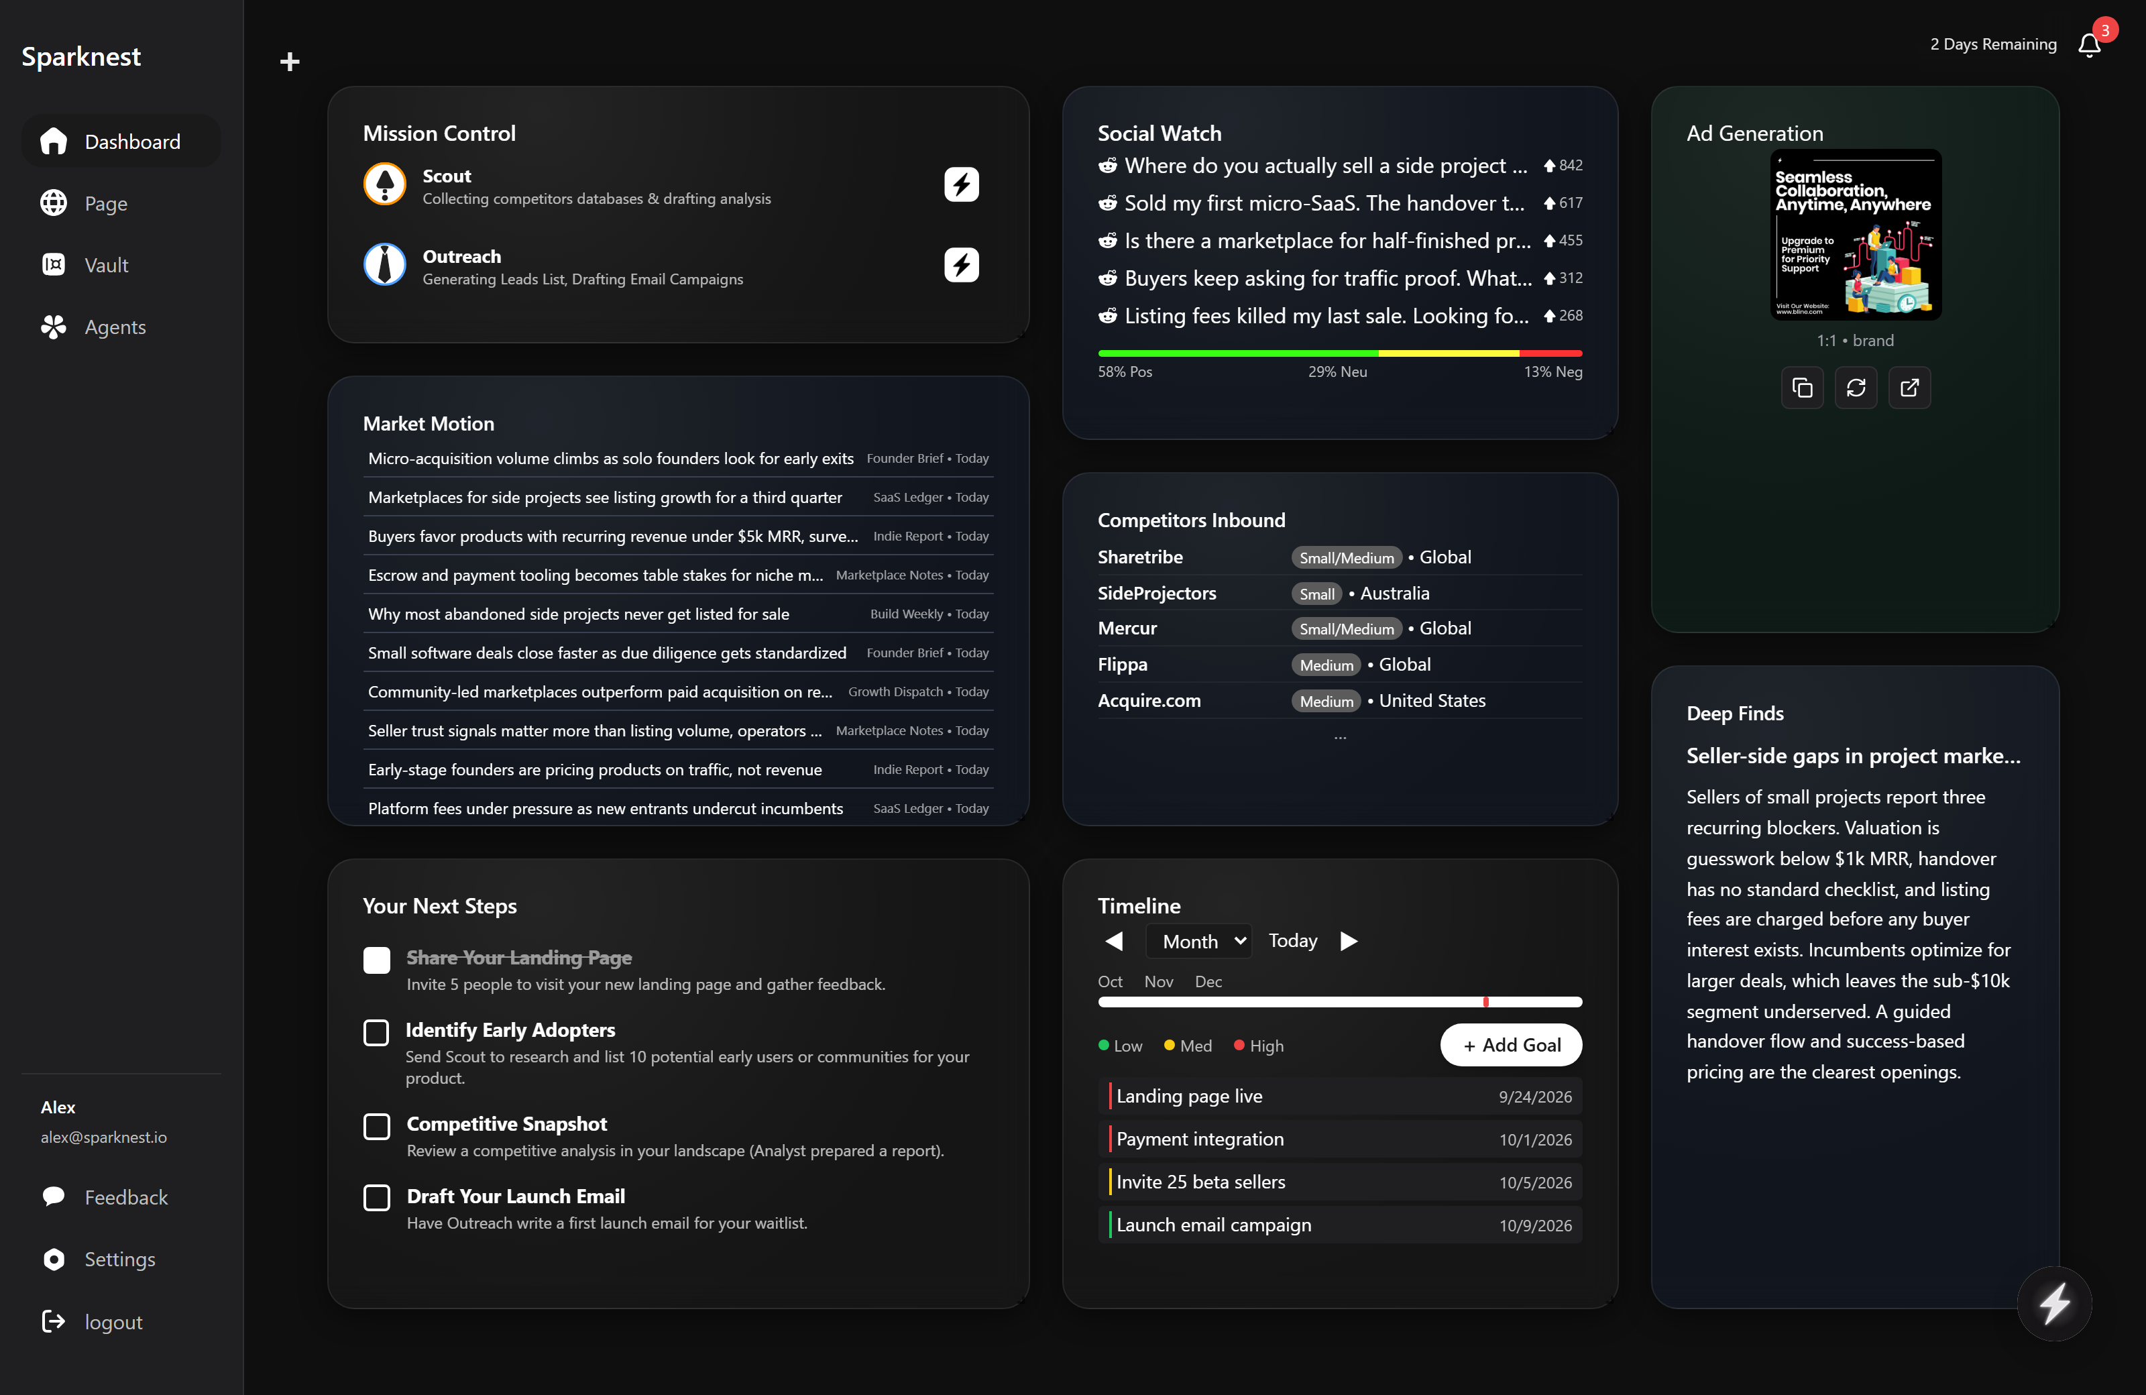Click the Scout agent avatar icon
The height and width of the screenshot is (1395, 2146).
click(x=385, y=184)
